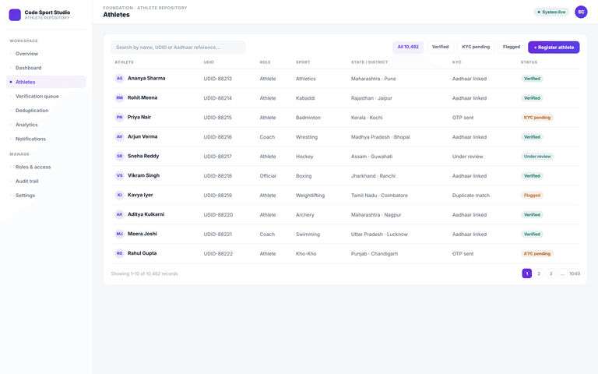Click the Register athlete button
This screenshot has height=374, width=598.
click(554, 48)
